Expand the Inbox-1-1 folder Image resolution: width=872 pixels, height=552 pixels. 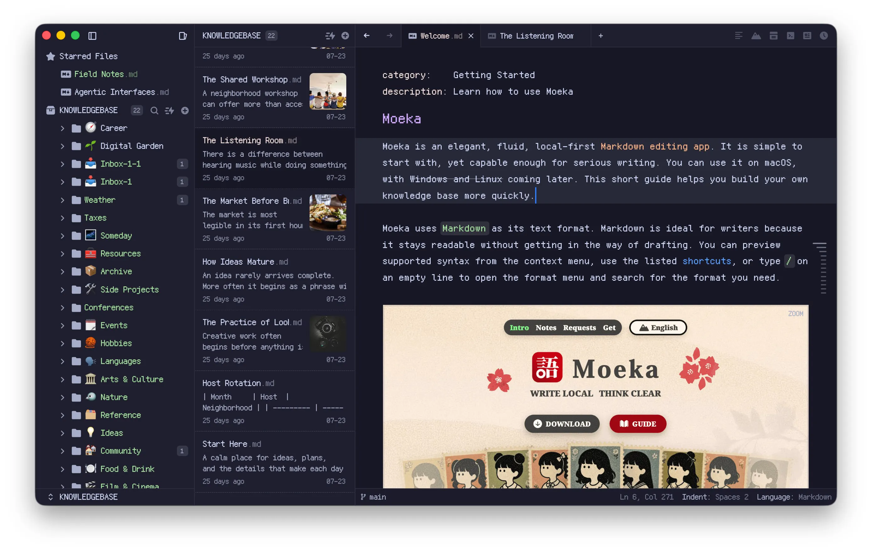point(62,164)
